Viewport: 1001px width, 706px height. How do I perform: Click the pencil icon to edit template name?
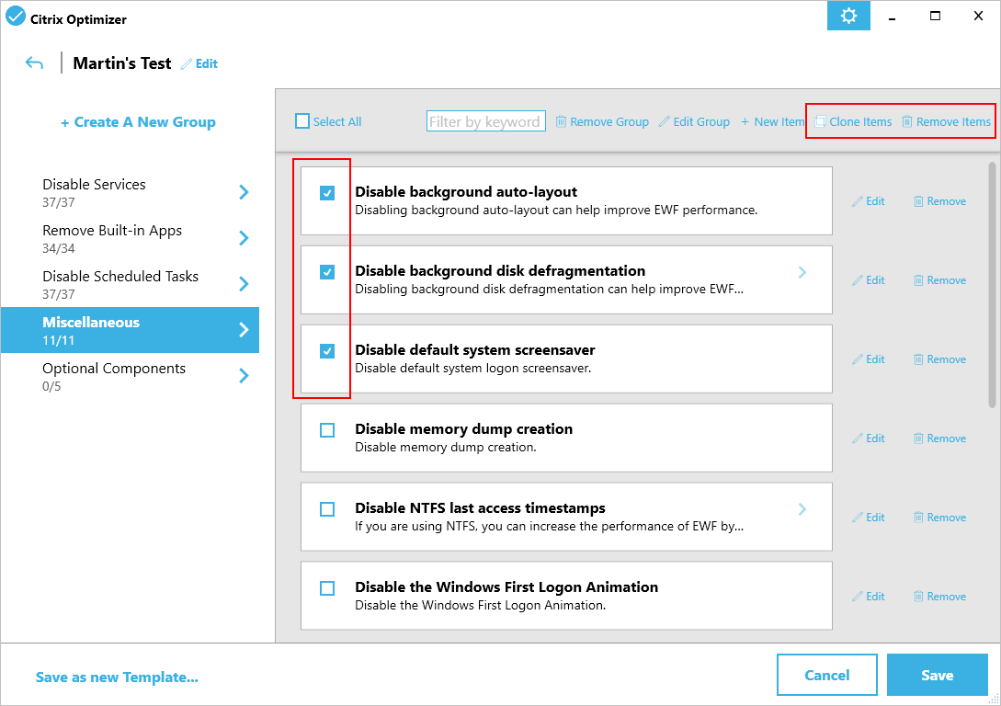[188, 64]
